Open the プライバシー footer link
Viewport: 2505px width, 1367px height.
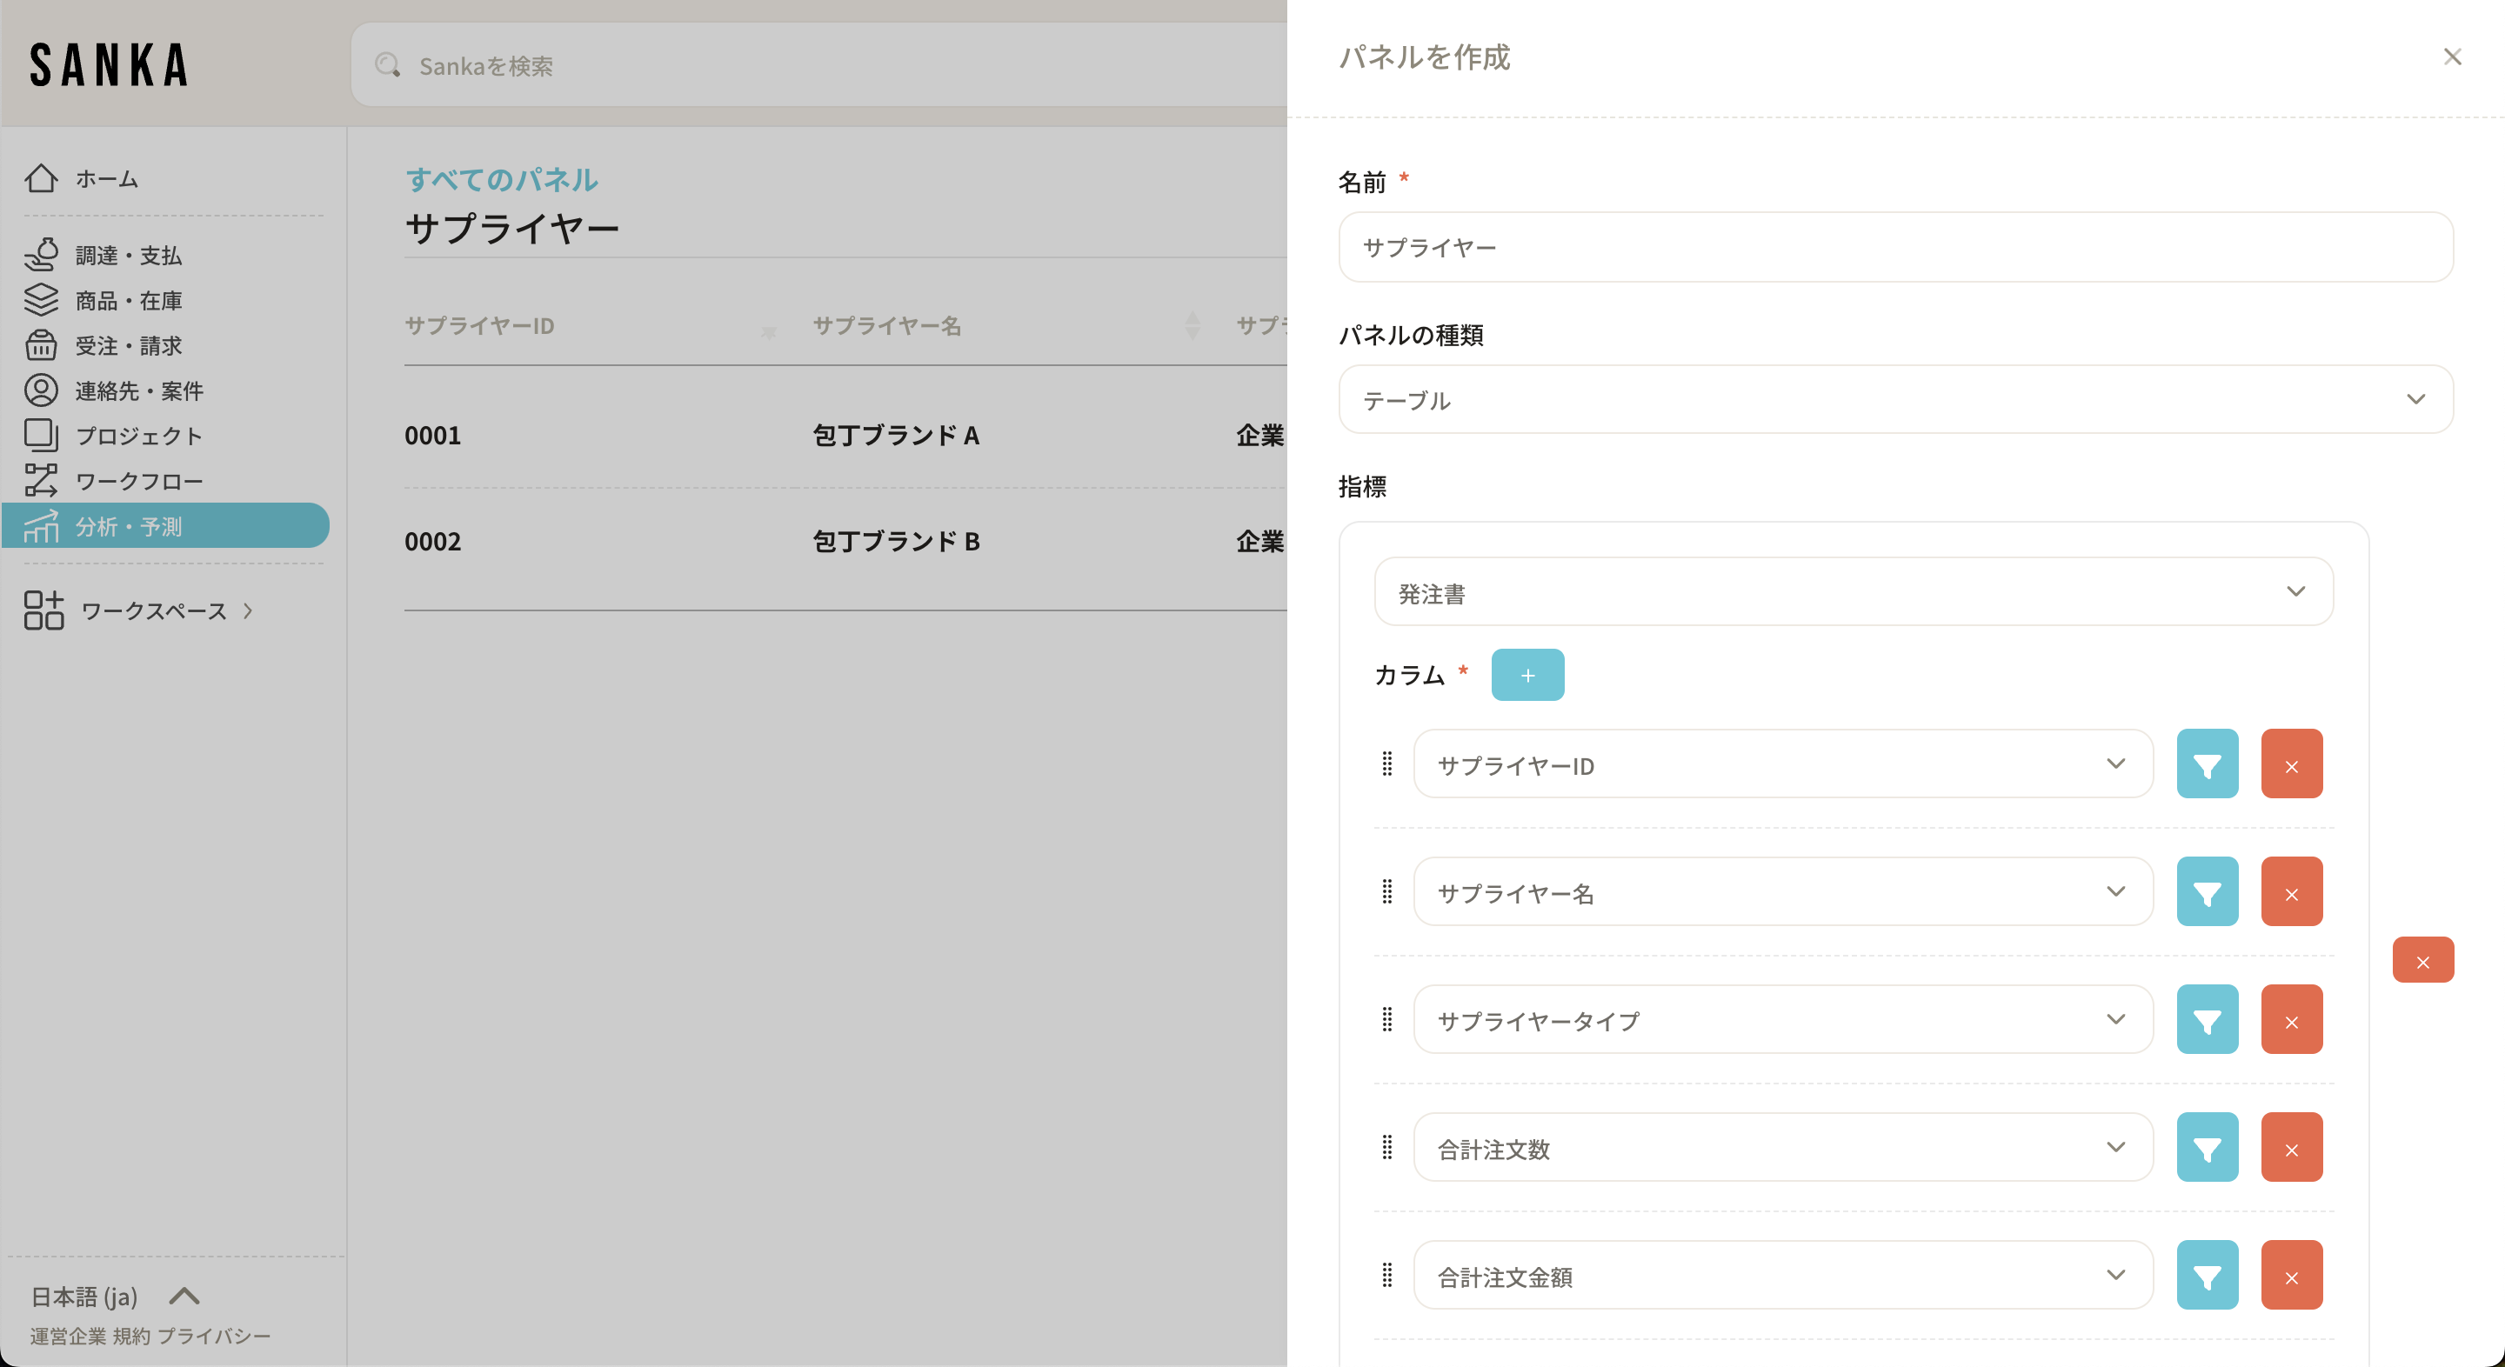click(x=214, y=1336)
